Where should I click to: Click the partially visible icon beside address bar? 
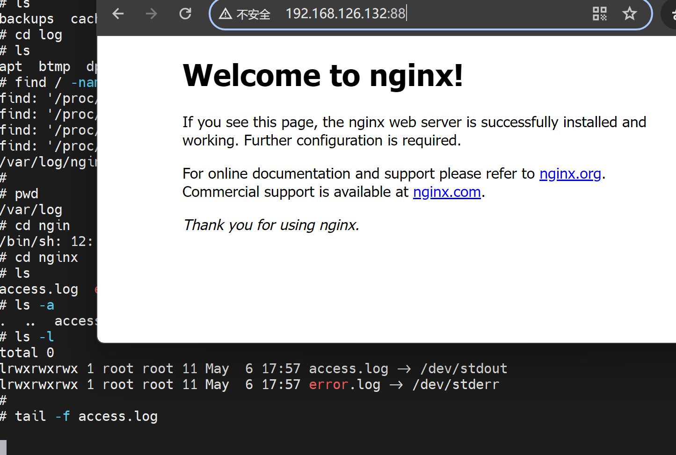[x=672, y=14]
